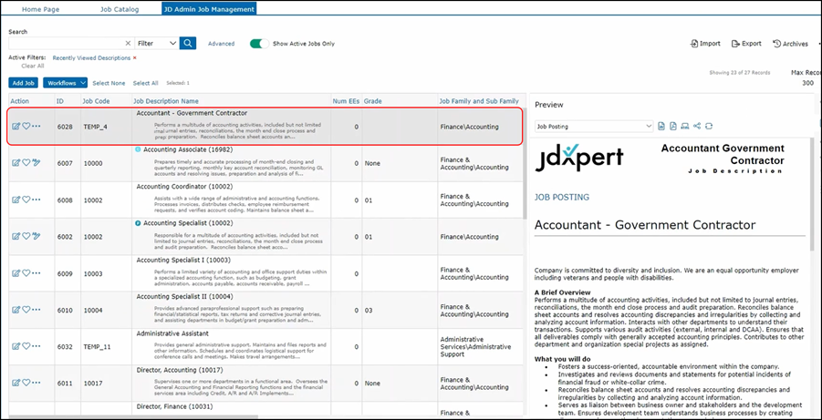This screenshot has height=420, width=822.
Task: Expand the Workflows dropdown button
Action: [65, 83]
